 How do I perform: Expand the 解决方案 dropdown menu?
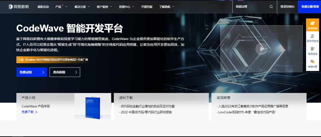pyautogui.click(x=82, y=7)
